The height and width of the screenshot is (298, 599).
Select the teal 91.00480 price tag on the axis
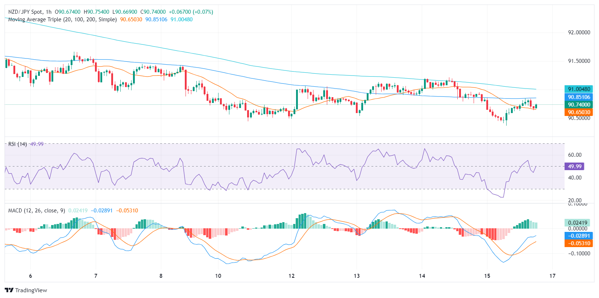579,89
